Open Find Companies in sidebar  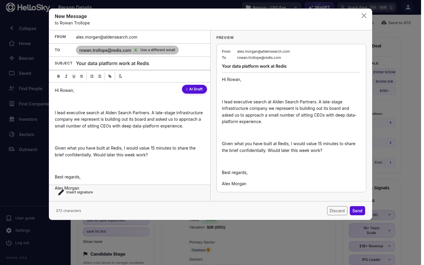(x=29, y=104)
